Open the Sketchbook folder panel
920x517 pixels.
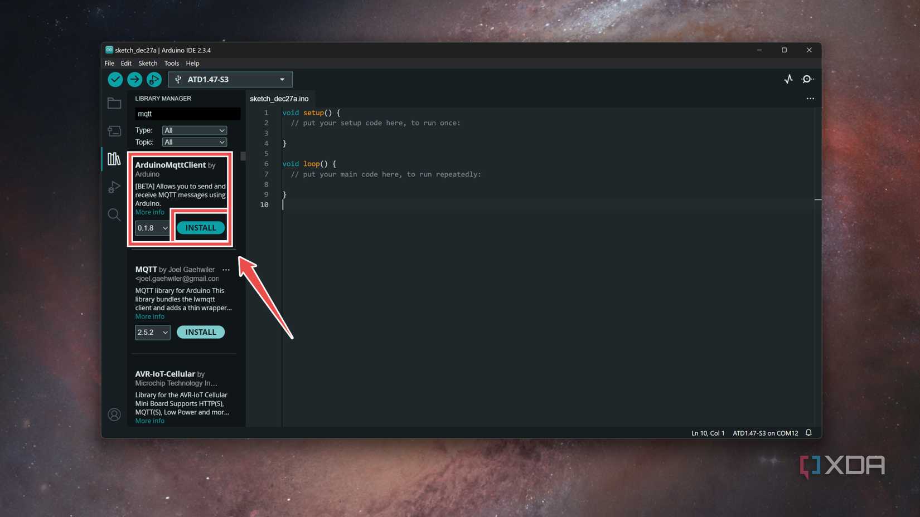114,103
